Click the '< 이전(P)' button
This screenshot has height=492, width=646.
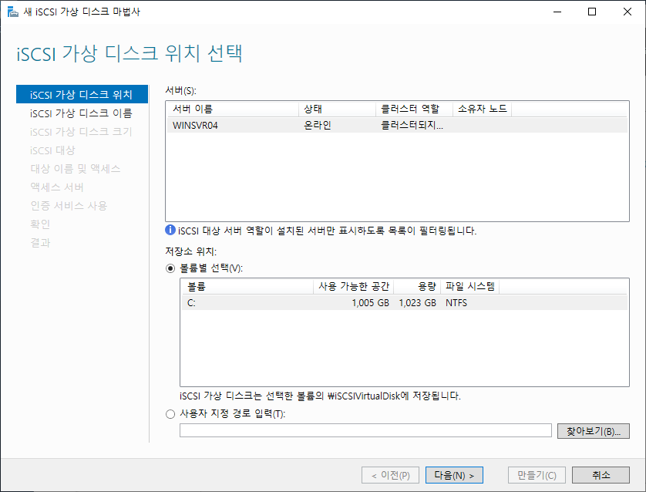(x=390, y=475)
